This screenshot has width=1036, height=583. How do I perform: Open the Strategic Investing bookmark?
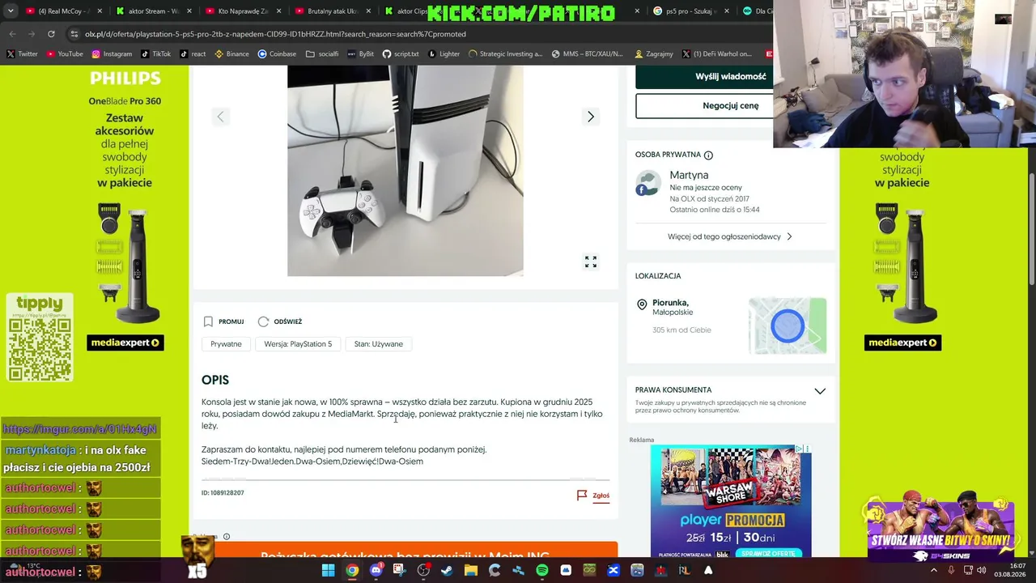pos(505,54)
